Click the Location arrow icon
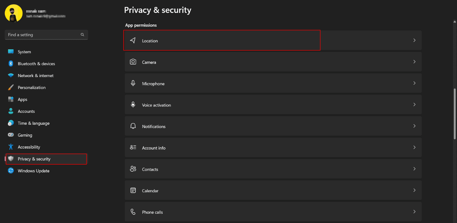Image resolution: width=457 pixels, height=223 pixels. tap(133, 40)
